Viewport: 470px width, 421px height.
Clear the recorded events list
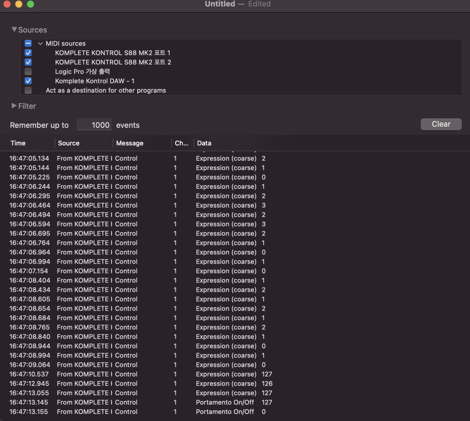click(x=441, y=124)
